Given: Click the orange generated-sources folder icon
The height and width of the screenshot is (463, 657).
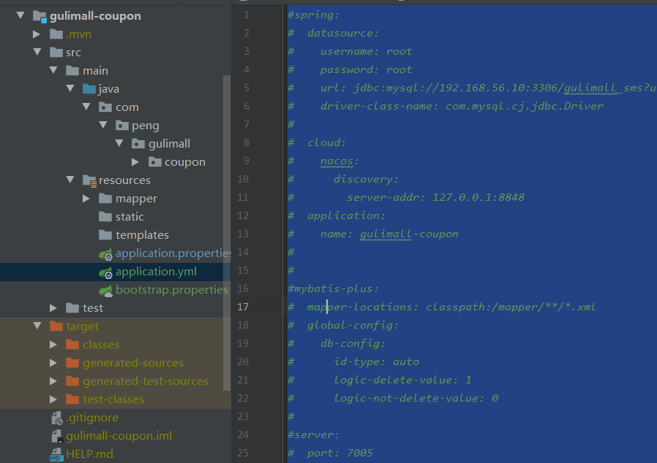Looking at the screenshot, I should [x=72, y=363].
